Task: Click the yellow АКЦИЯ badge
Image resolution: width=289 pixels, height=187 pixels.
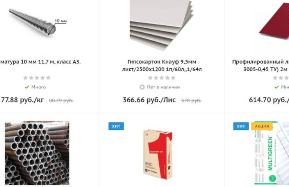Action: pyautogui.click(x=262, y=126)
